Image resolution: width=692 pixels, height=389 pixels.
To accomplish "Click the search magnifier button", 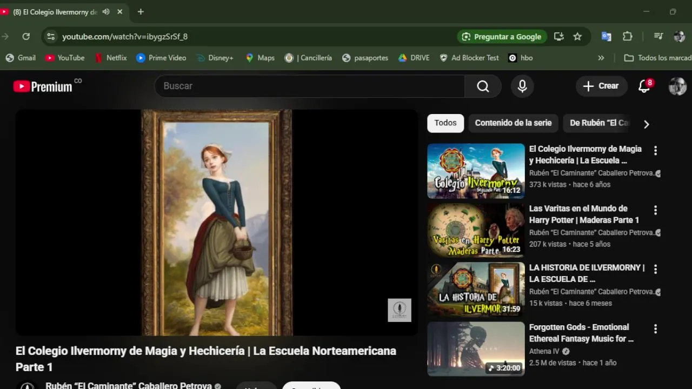I will [483, 86].
